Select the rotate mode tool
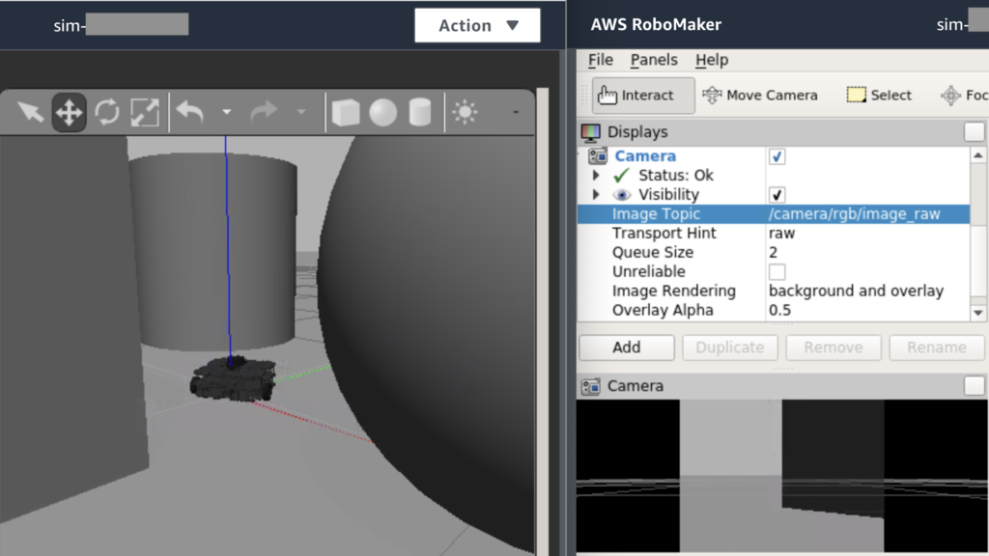Viewport: 989px width, 556px height. 107,113
